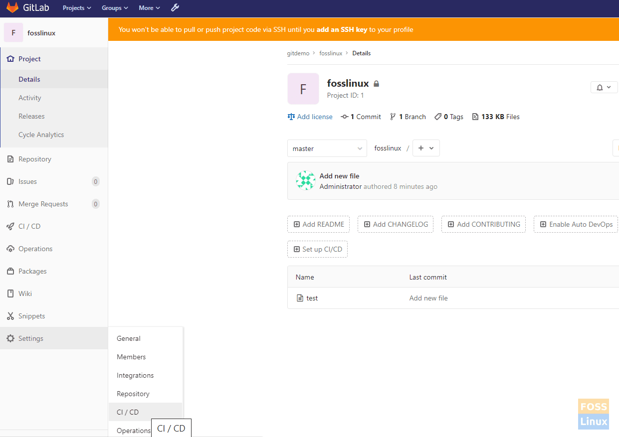Click the Details breadcrumb item
619x437 pixels.
point(361,53)
